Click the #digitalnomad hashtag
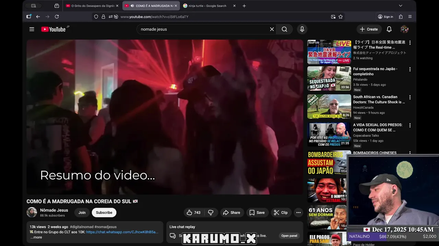Screen dimensions: 439x246 tap(81, 227)
